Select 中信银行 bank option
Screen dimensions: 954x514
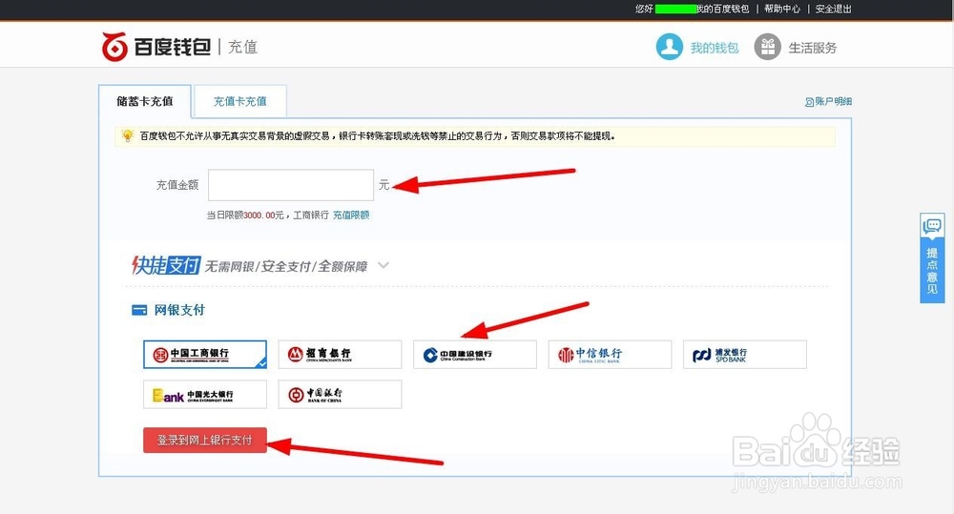(x=611, y=354)
